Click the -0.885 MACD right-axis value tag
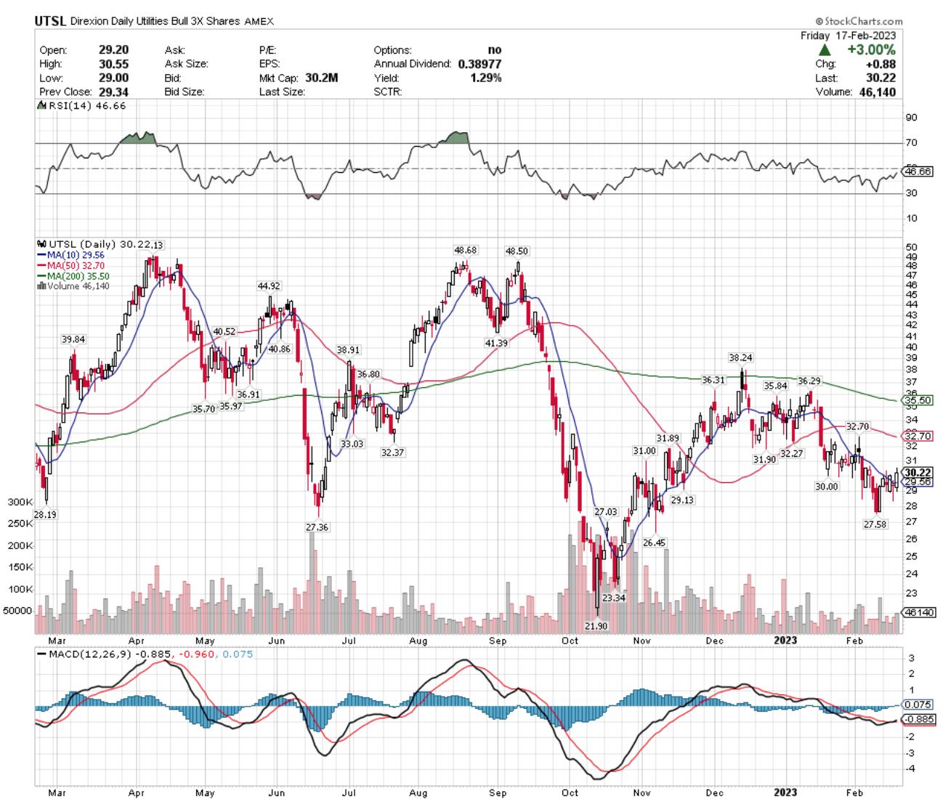 (x=918, y=720)
